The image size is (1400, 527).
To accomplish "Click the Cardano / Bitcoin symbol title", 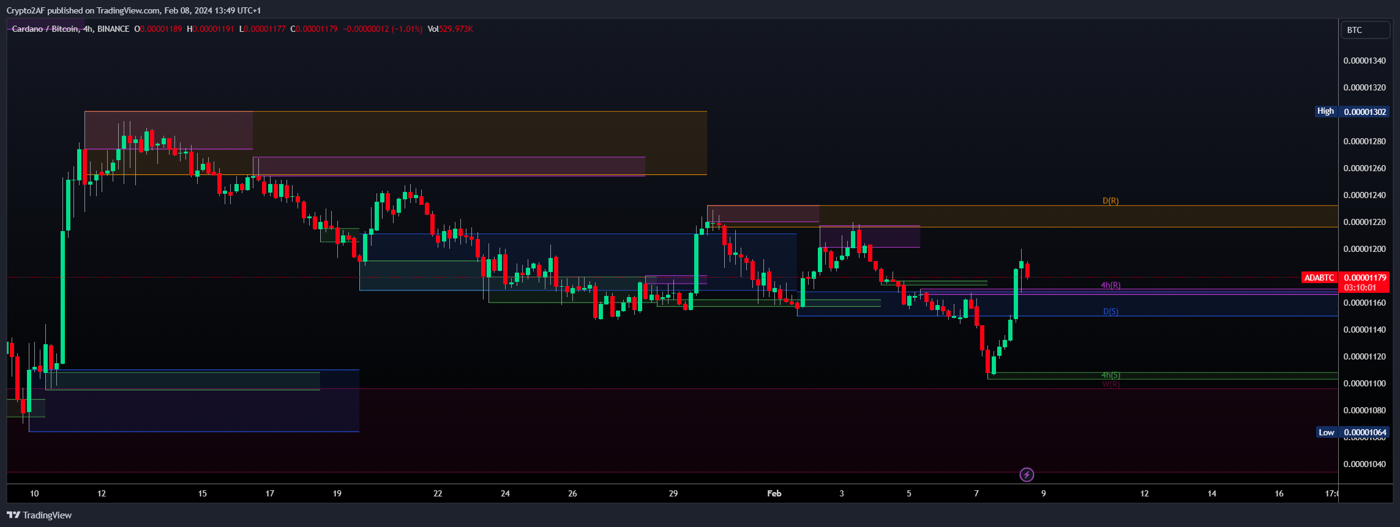I will tap(45, 29).
